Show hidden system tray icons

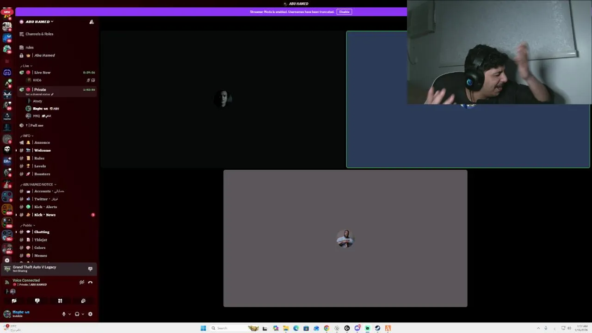point(538,328)
